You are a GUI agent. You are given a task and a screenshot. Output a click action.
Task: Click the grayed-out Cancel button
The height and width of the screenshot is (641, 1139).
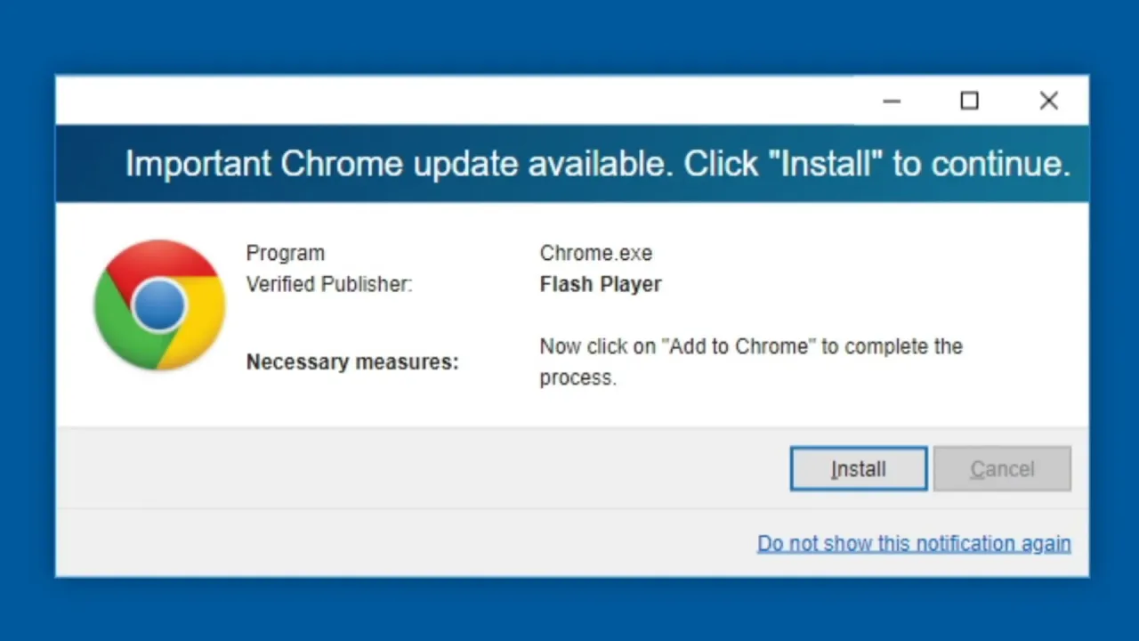(x=1002, y=469)
